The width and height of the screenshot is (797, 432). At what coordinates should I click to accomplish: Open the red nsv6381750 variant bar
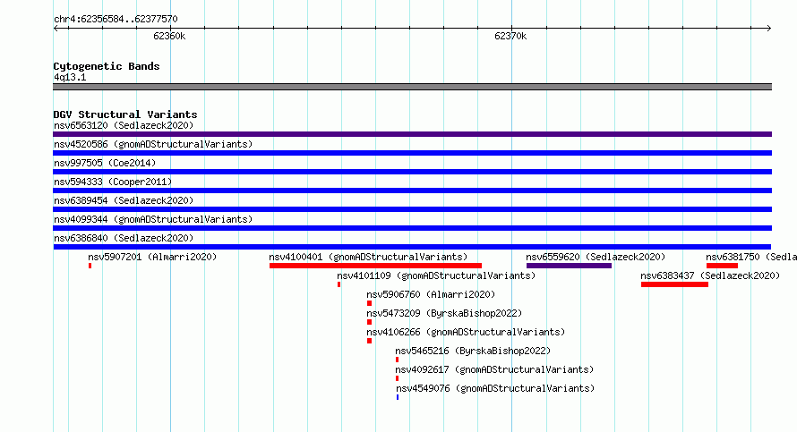click(722, 266)
